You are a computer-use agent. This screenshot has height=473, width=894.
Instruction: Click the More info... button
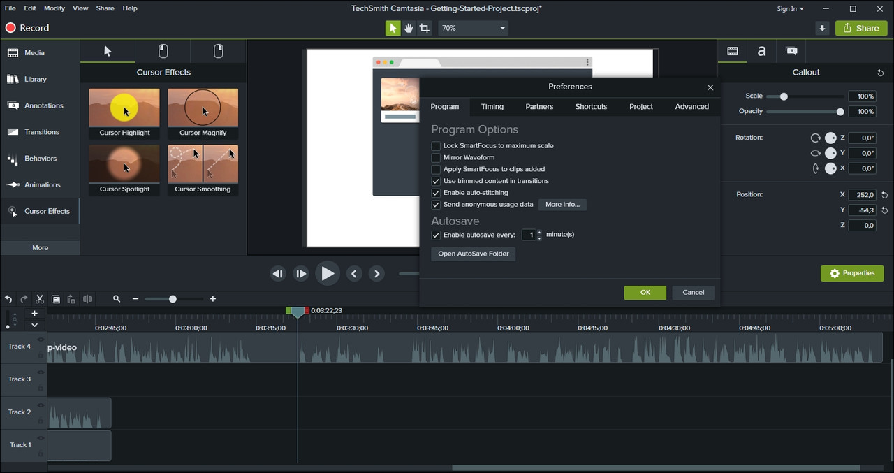tap(562, 205)
